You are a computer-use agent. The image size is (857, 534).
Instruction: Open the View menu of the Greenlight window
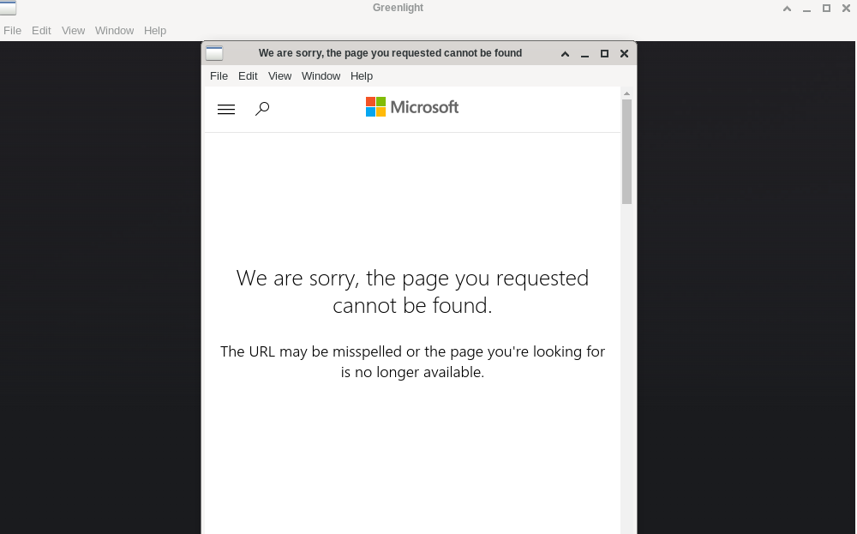click(73, 30)
